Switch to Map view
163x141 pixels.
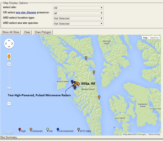145,38
